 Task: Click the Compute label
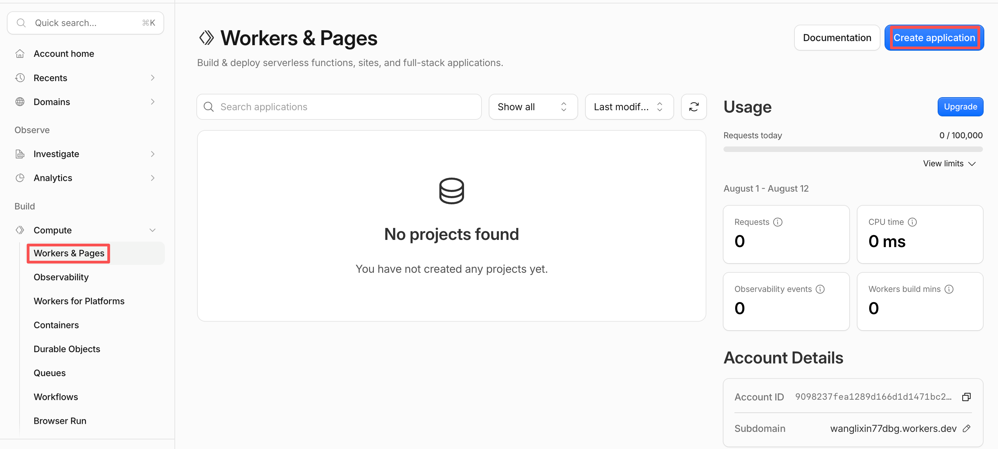(x=52, y=230)
